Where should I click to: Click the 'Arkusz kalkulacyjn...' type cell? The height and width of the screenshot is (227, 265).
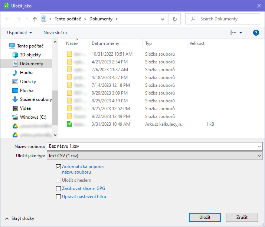click(x=165, y=124)
